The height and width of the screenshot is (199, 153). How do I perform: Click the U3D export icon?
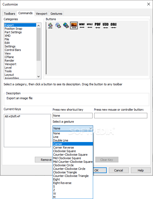(x=105, y=26)
